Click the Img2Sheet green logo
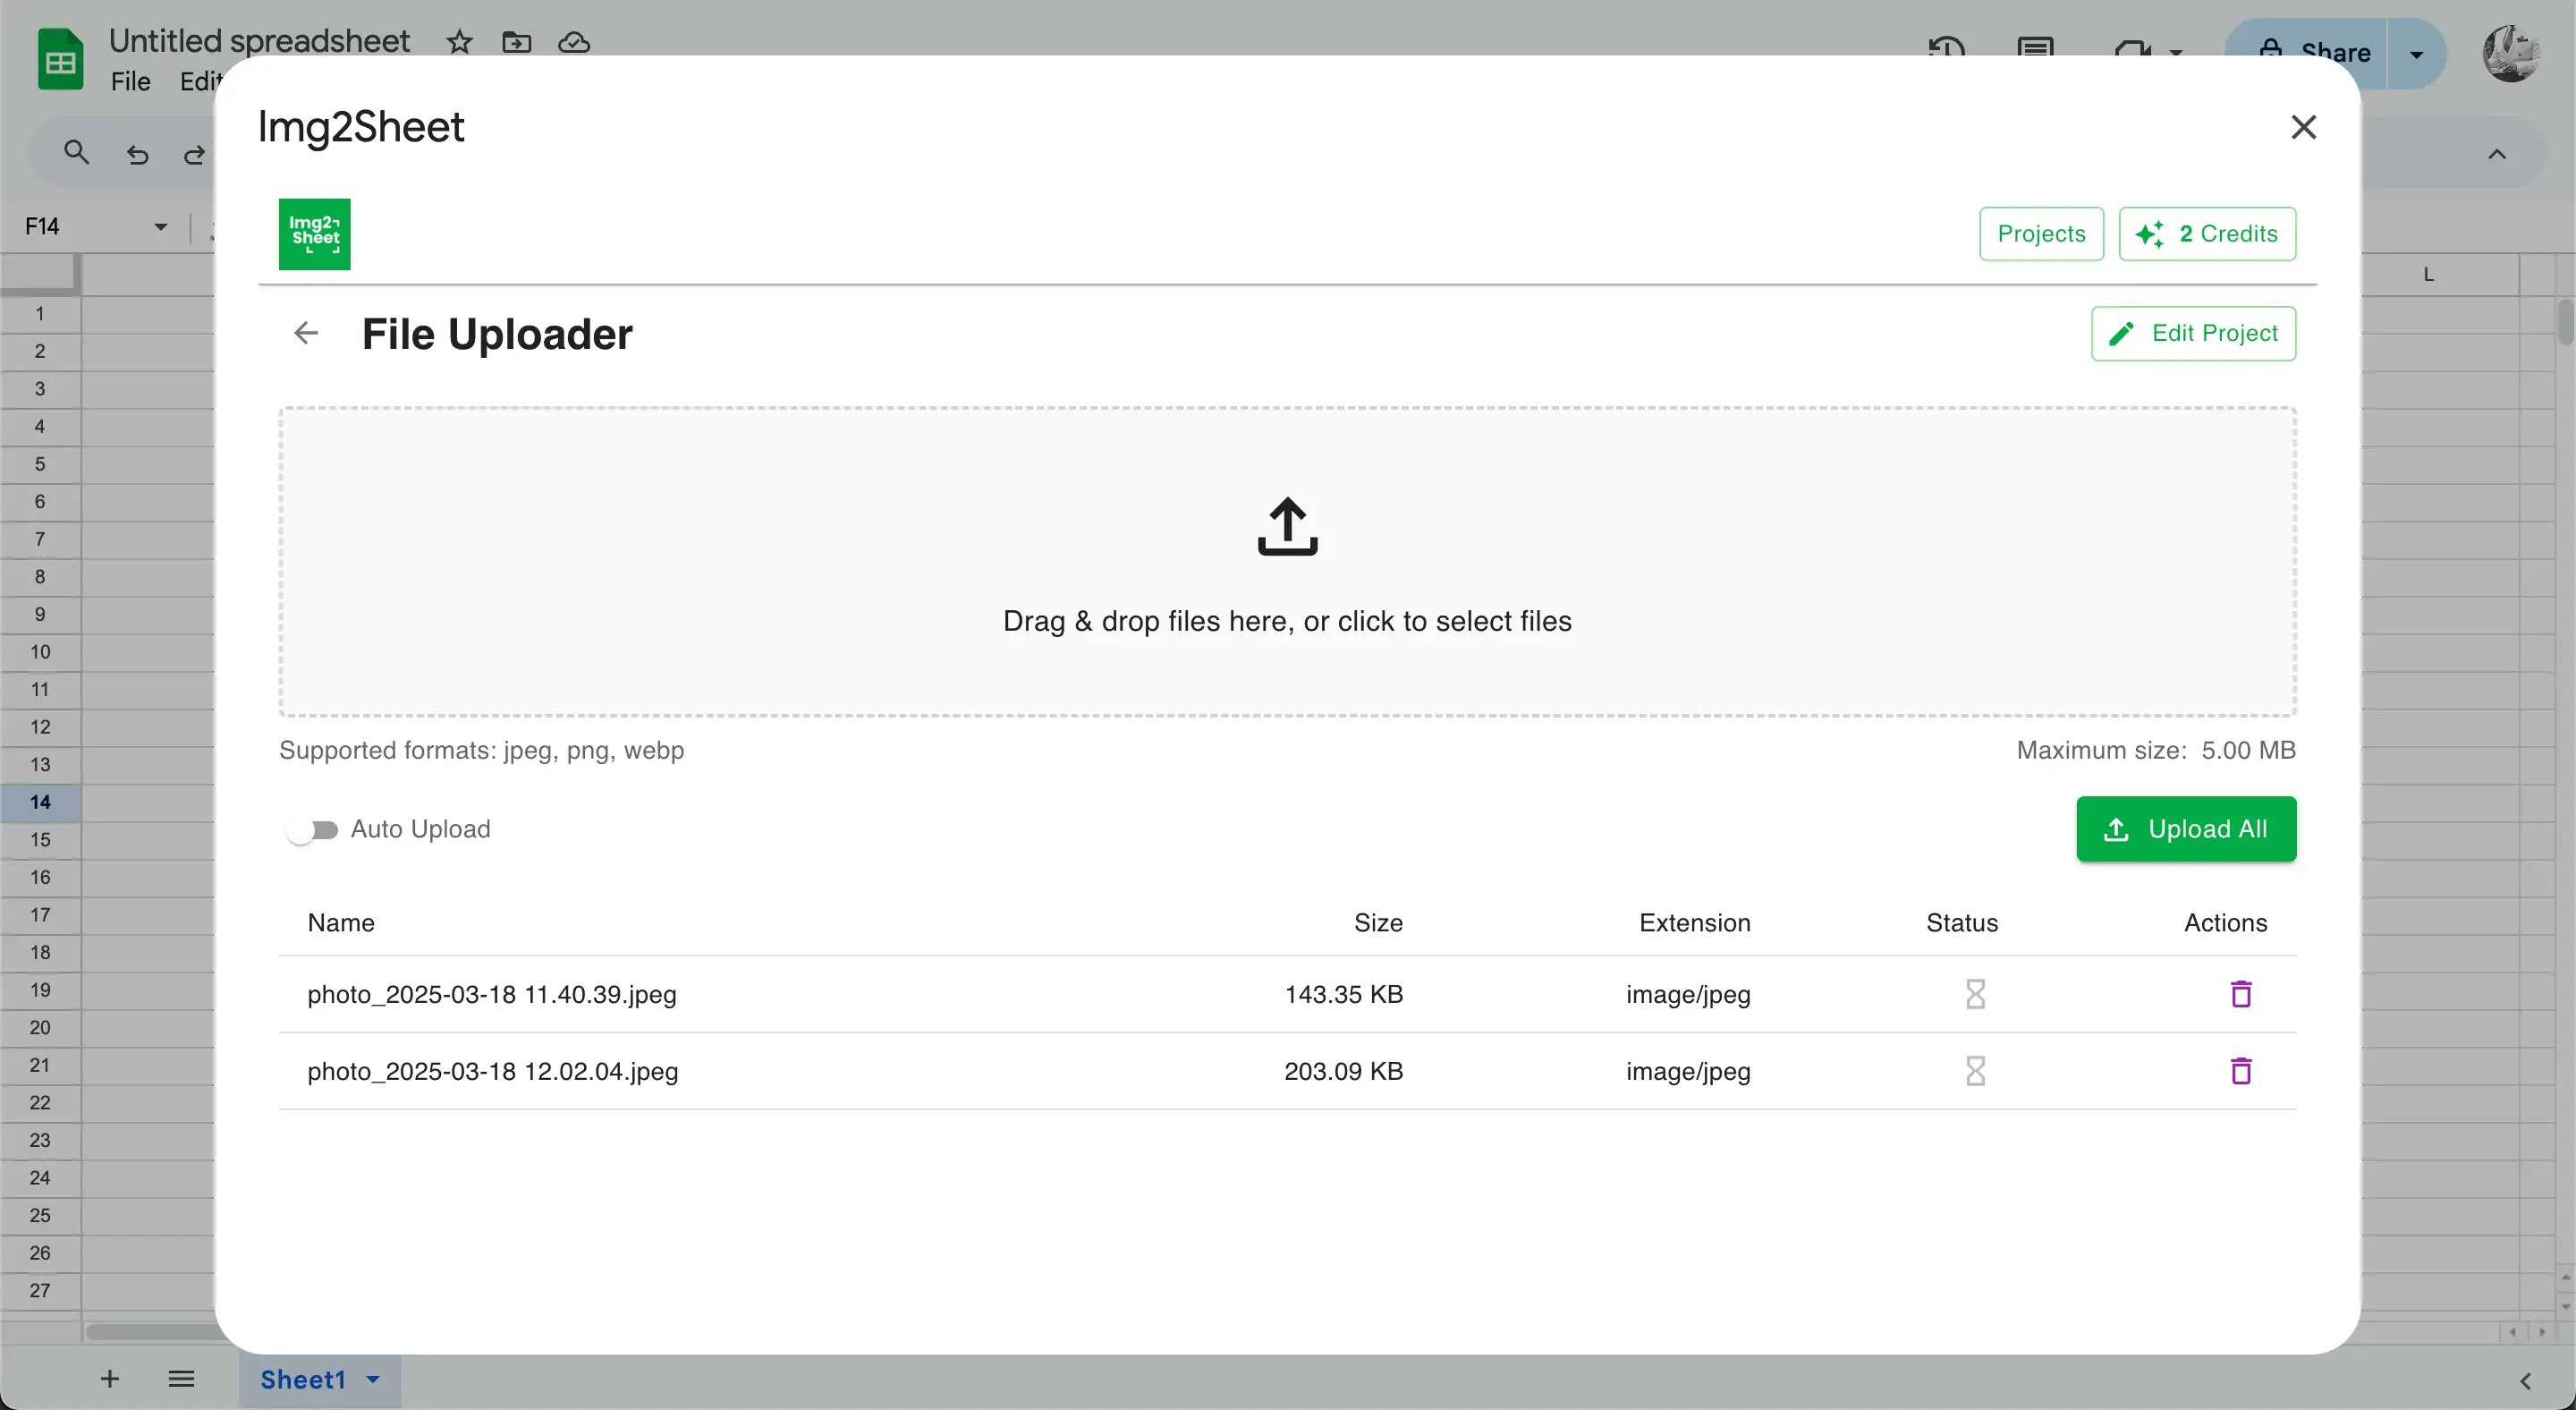The image size is (2576, 1410). click(314, 234)
